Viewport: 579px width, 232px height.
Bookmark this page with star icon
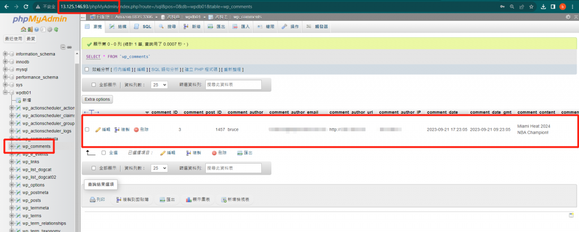532,7
